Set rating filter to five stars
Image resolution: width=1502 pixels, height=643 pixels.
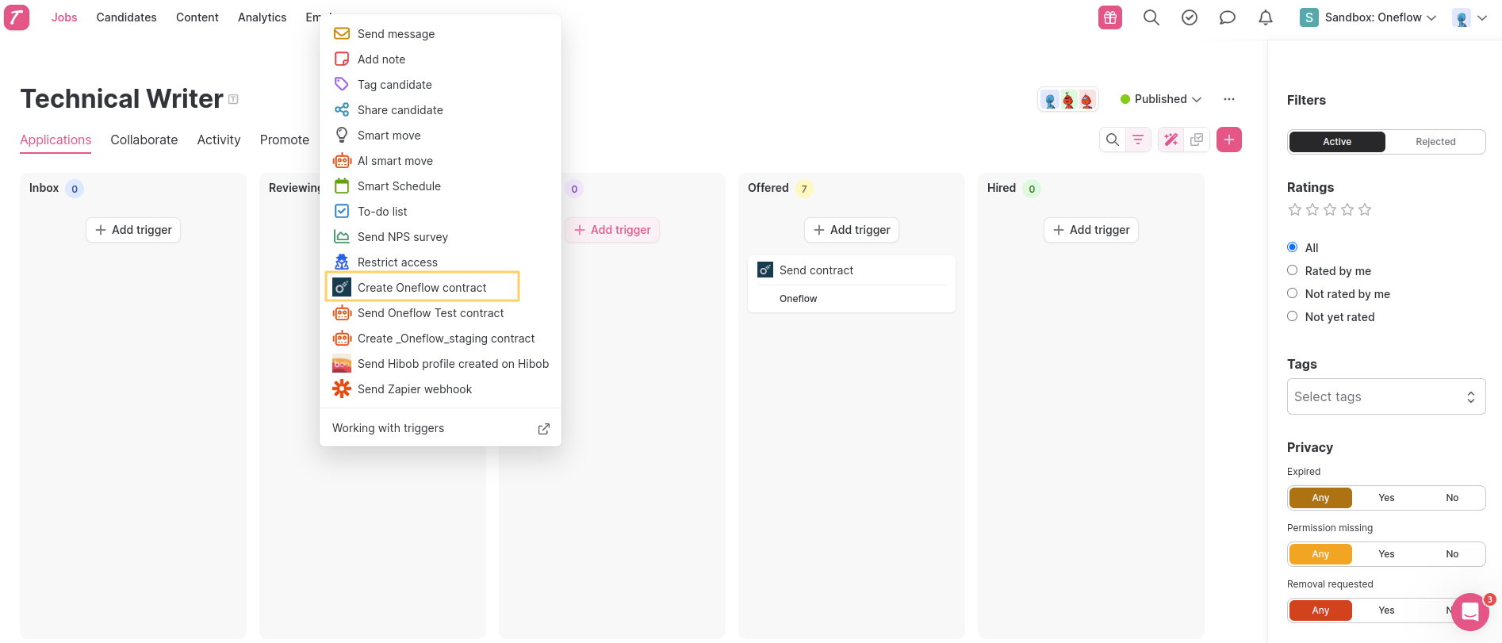pos(1365,209)
